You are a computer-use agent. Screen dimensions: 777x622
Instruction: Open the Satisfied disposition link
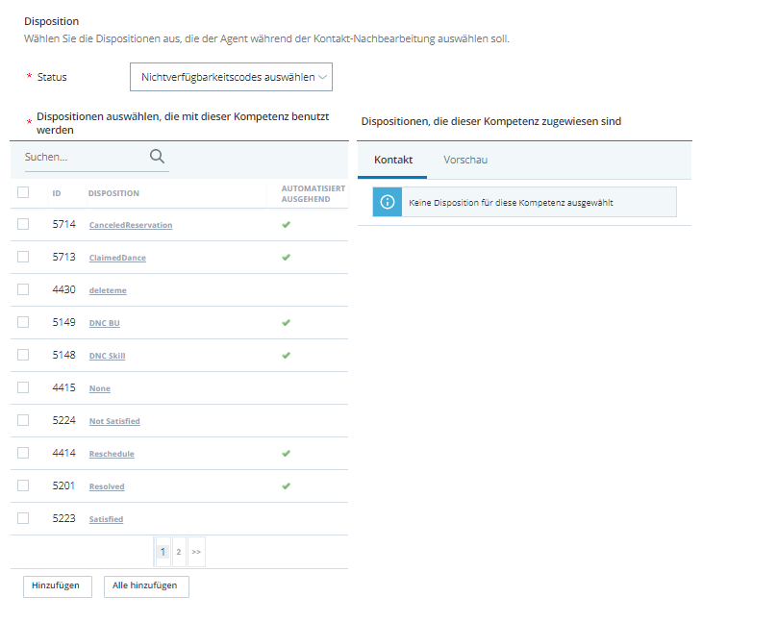(106, 519)
